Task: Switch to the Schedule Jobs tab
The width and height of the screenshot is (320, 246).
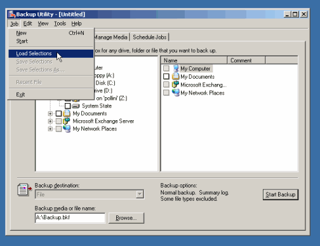Action: click(150, 37)
